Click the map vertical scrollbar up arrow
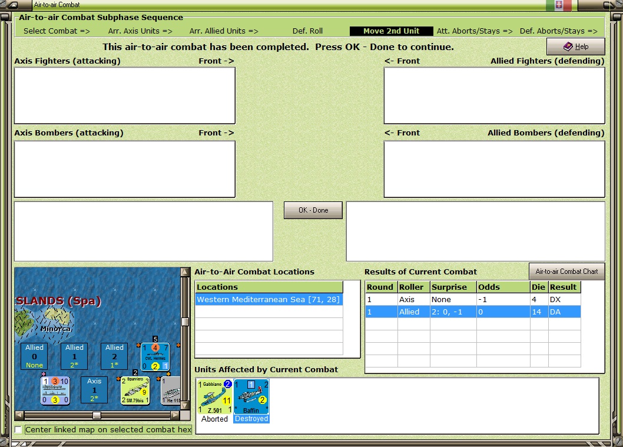623x447 pixels. click(185, 271)
